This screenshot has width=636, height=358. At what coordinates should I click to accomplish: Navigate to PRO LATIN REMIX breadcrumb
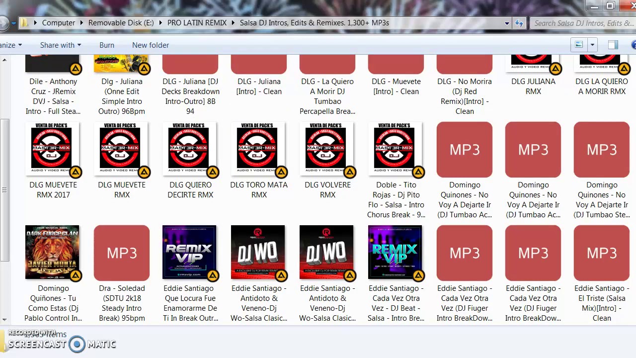click(197, 23)
